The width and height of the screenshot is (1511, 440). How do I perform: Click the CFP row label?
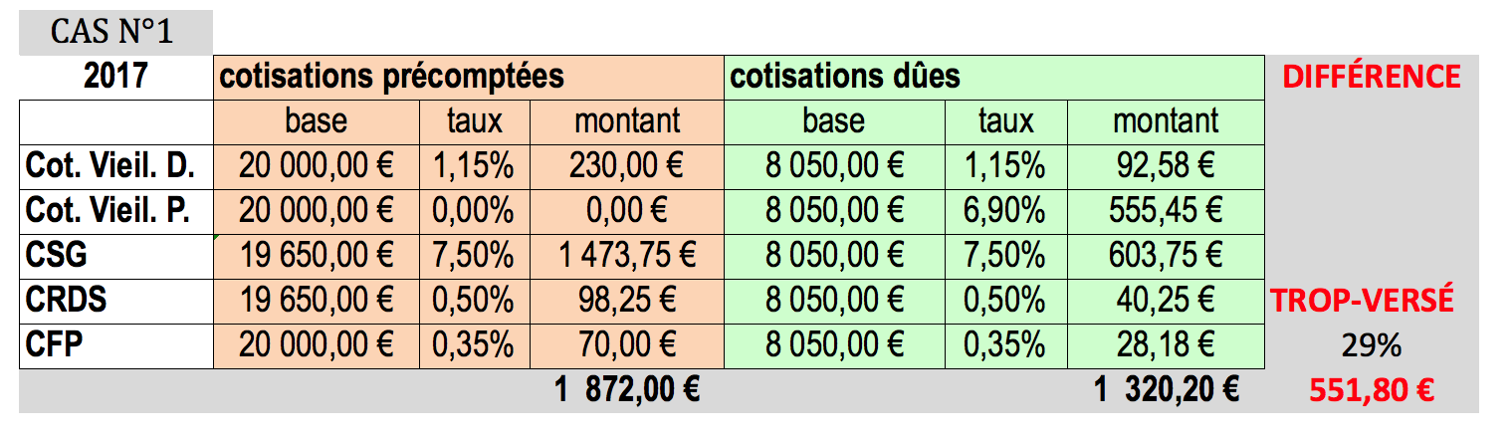[x=115, y=346]
